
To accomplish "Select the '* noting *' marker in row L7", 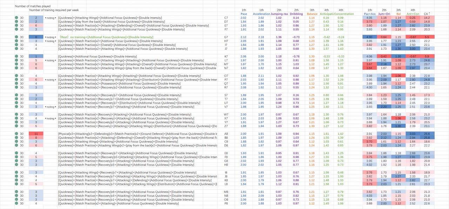I will coord(50,60).
